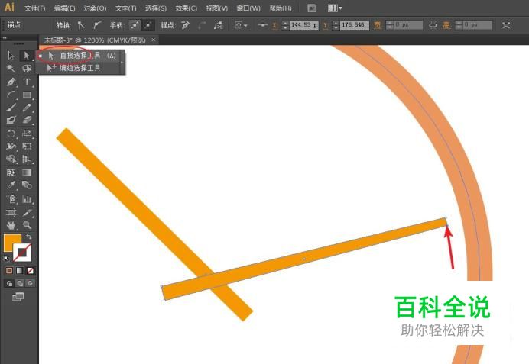This screenshot has height=364, width=529.
Task: Click the flyout tearoff arrow strip
Action: (122, 62)
